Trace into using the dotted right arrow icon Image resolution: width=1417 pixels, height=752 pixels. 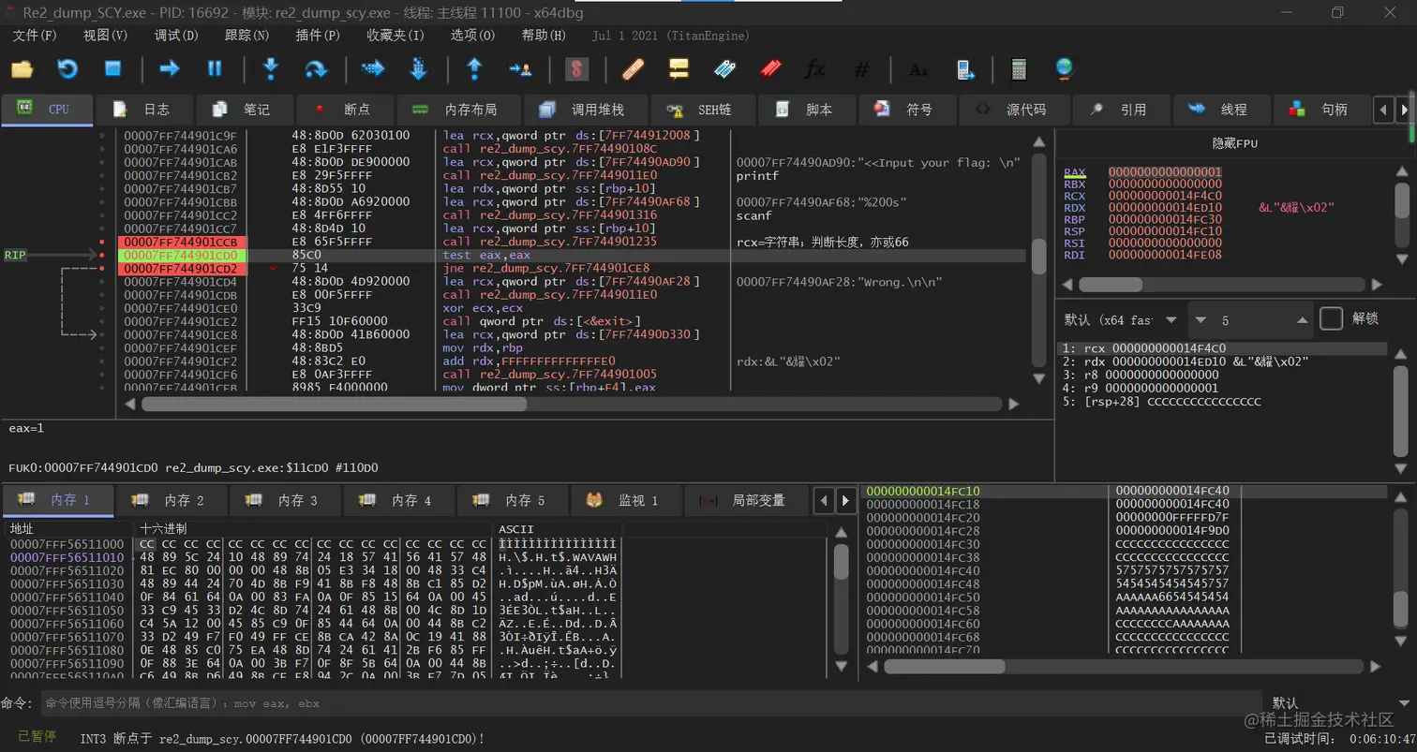click(373, 69)
